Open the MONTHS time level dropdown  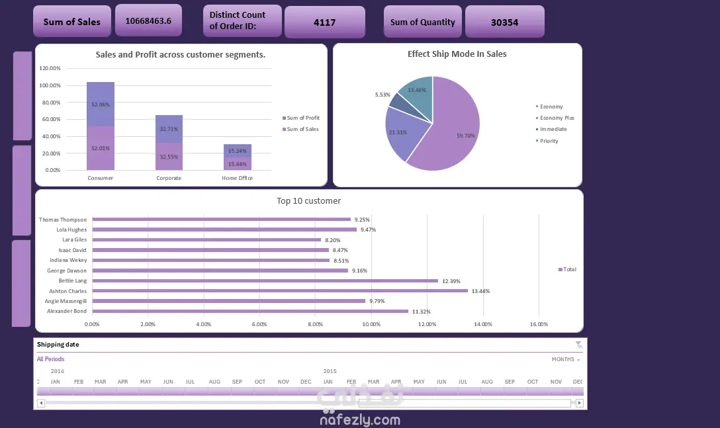pyautogui.click(x=566, y=359)
